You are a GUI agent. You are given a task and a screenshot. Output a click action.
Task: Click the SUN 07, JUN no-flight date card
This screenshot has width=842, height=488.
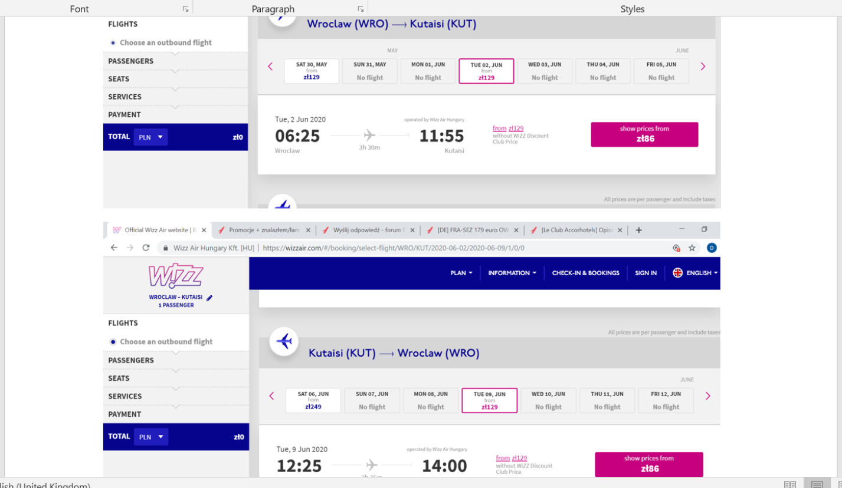point(372,400)
